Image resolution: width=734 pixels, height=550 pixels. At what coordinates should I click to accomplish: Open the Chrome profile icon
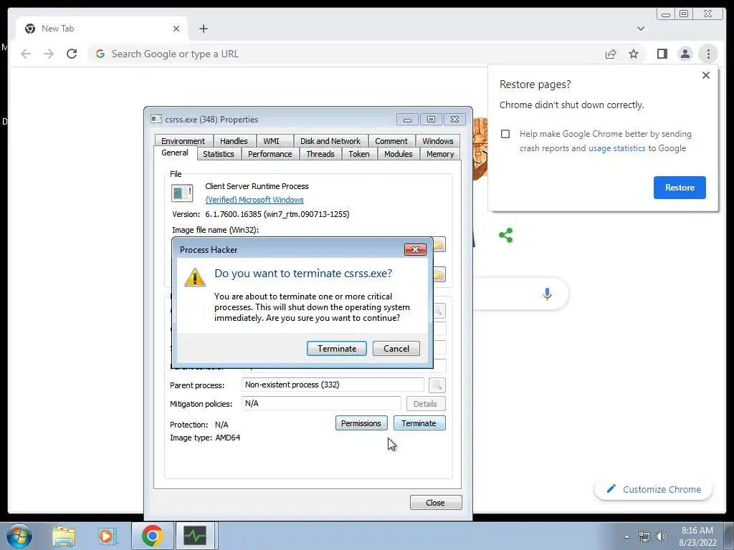pos(685,54)
